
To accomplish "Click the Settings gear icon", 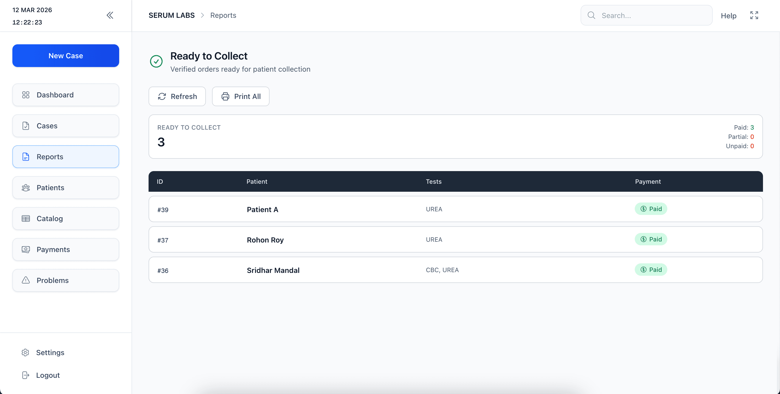I will click(x=26, y=353).
